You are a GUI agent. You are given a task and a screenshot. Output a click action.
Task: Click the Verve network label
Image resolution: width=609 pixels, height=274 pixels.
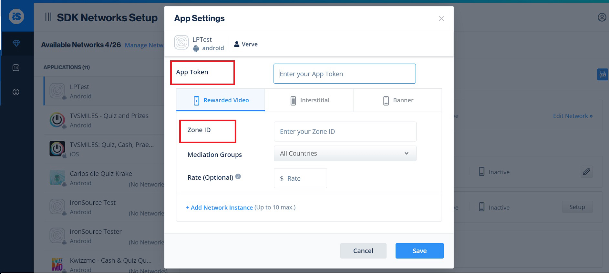246,44
